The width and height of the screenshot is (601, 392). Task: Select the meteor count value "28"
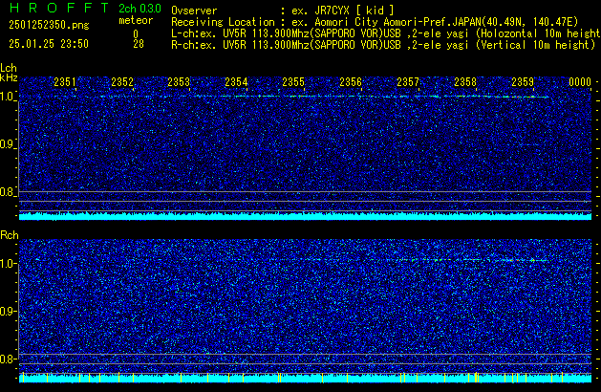(139, 44)
